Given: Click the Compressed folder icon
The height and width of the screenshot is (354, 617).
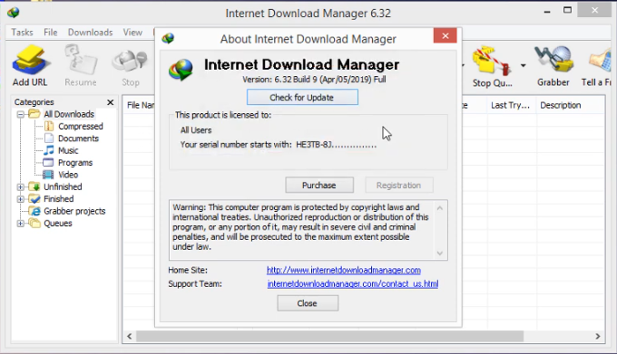Looking at the screenshot, I should coord(49,126).
